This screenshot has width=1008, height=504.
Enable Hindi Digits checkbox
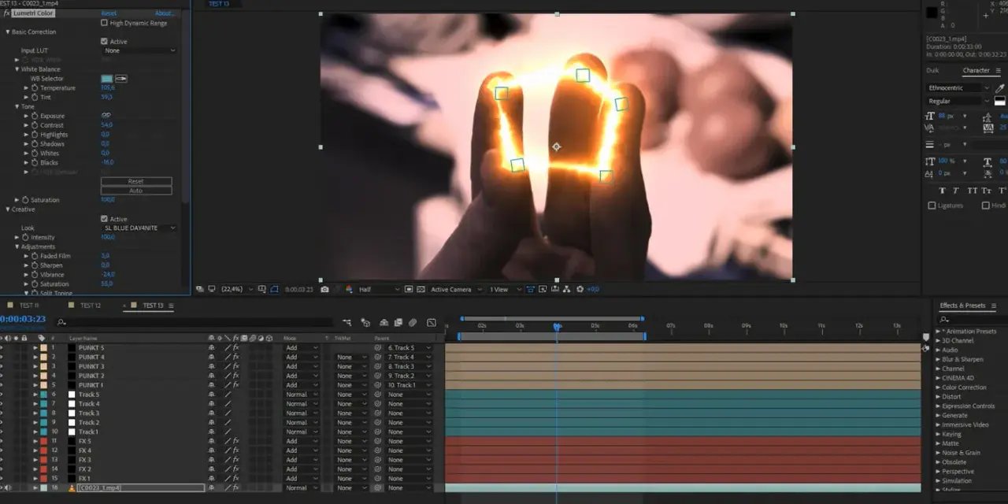[985, 206]
